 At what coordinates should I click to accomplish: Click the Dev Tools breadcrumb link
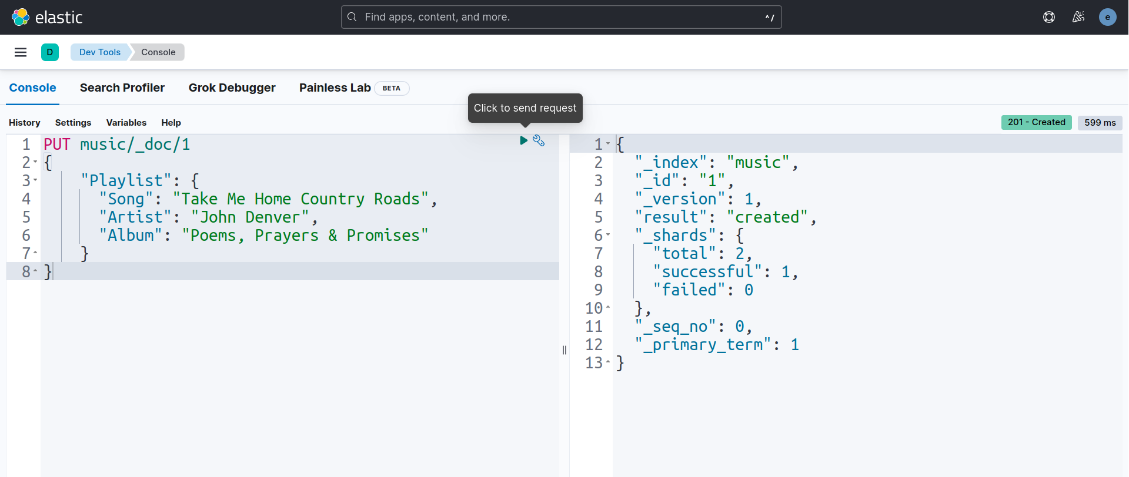[99, 52]
